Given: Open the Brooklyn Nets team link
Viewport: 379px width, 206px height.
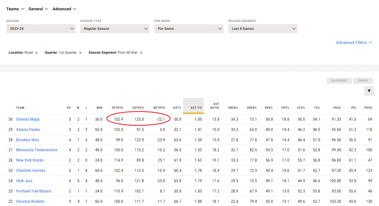Looking at the screenshot, I should click(x=28, y=140).
